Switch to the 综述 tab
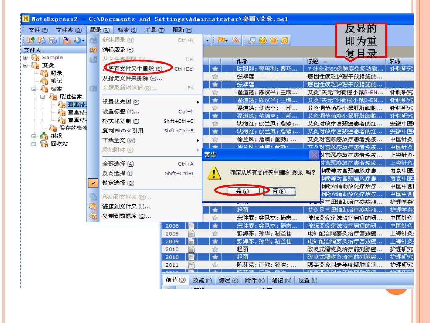Viewport: 430px width, 323px height. [228, 281]
